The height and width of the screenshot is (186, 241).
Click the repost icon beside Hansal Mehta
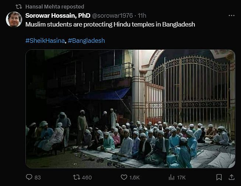click(x=19, y=7)
